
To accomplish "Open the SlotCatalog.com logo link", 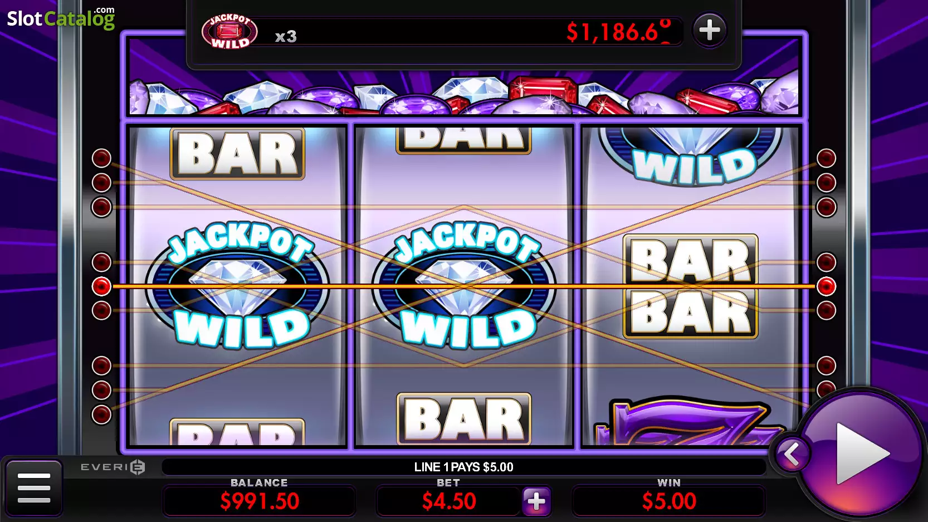I will click(x=61, y=18).
